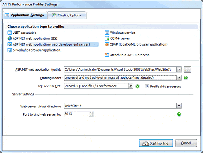Select XBAP (local XAML browser application)

(x=136, y=44)
